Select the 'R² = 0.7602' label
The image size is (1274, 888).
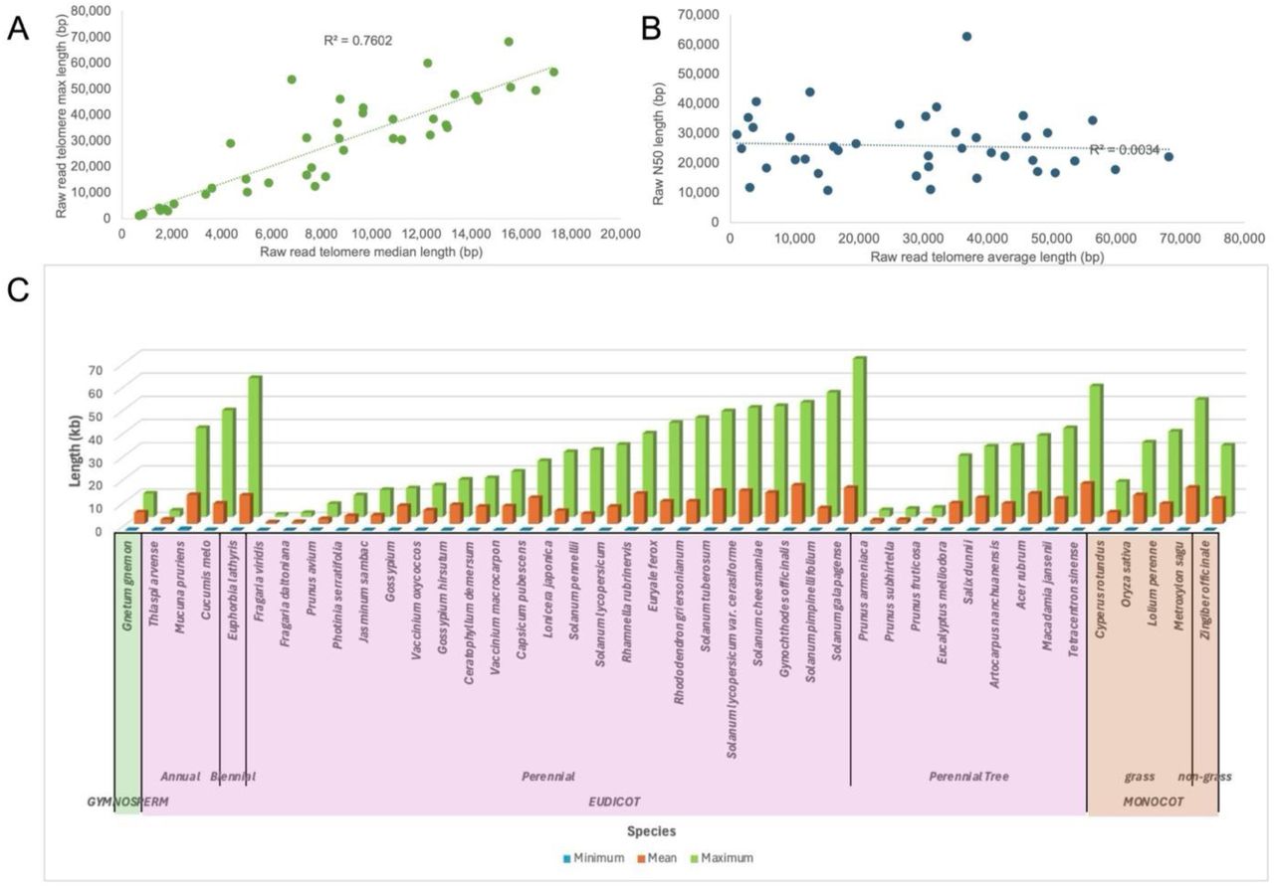pos(357,41)
